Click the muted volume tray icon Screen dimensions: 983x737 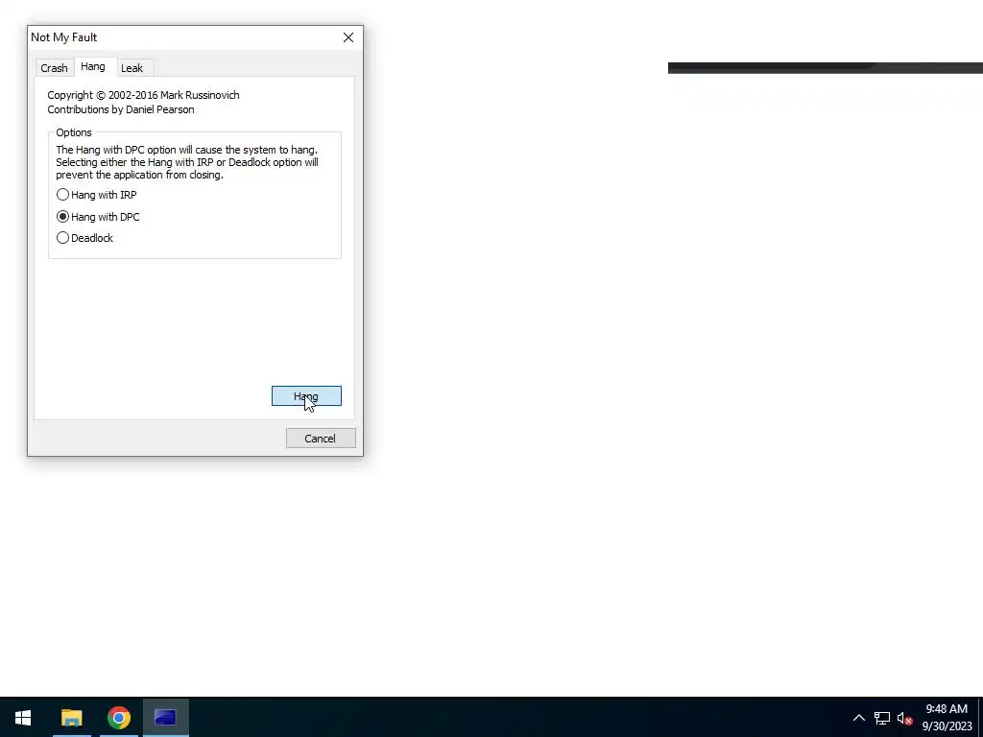point(904,718)
